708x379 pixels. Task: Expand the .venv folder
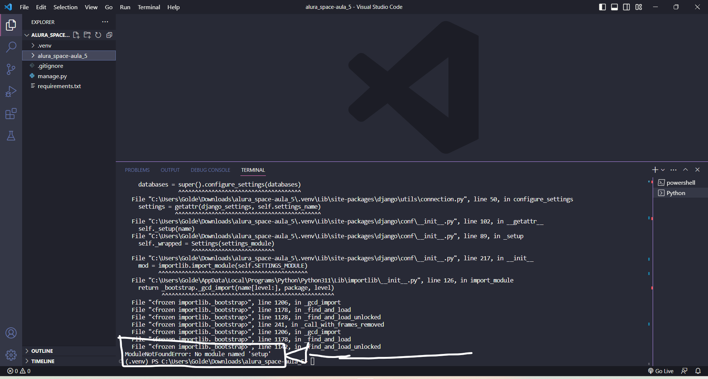click(x=69, y=45)
